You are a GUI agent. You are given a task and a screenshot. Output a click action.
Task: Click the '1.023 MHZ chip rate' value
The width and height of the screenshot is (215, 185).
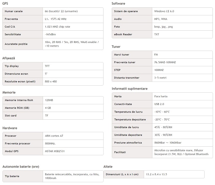(57, 27)
